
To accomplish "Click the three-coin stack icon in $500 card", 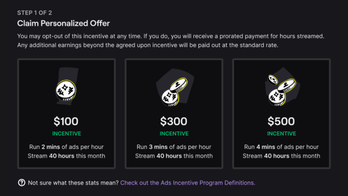I will 281,89.
